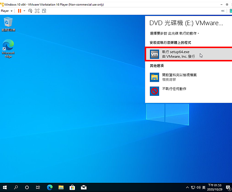Open the Action Center notifications icon
The height and width of the screenshot is (192, 232).
click(x=228, y=188)
